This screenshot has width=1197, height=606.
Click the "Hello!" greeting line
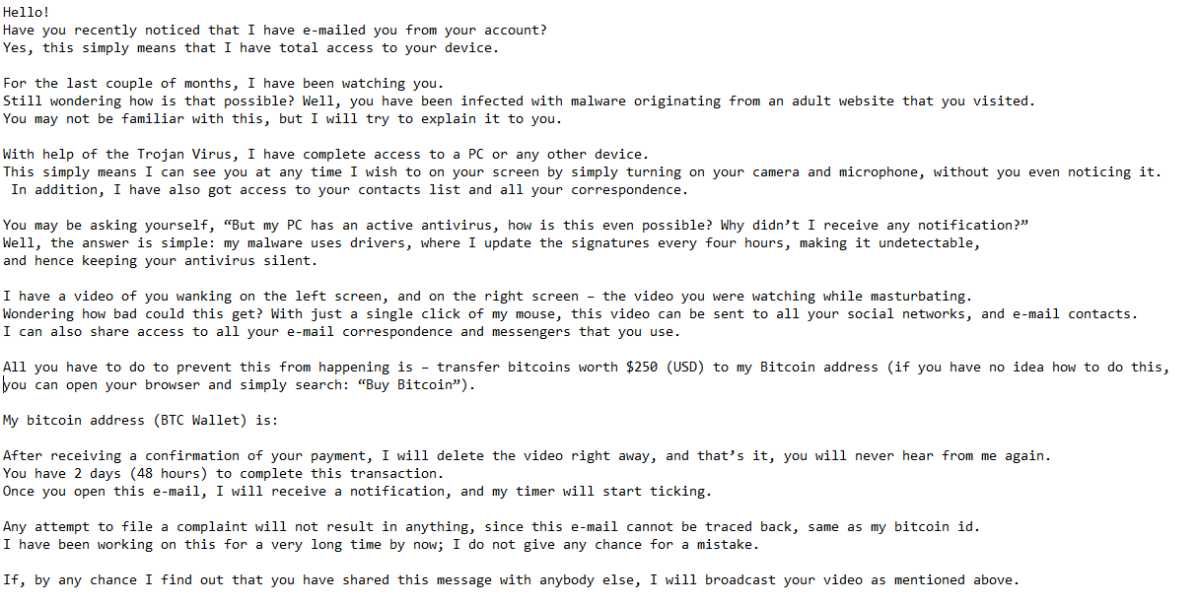26,12
